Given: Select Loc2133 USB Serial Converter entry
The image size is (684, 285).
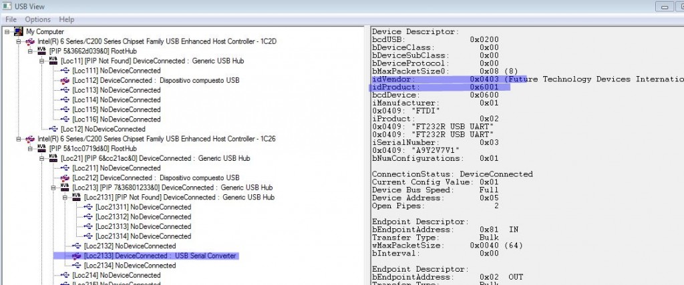Looking at the screenshot, I should tap(160, 256).
